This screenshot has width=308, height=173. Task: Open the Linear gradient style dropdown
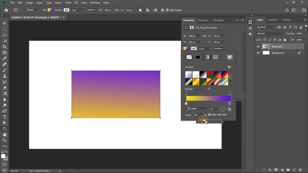pos(197,109)
